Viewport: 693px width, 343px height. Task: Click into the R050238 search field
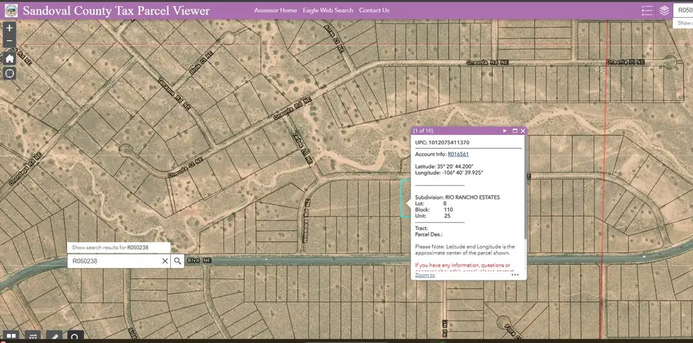114,261
